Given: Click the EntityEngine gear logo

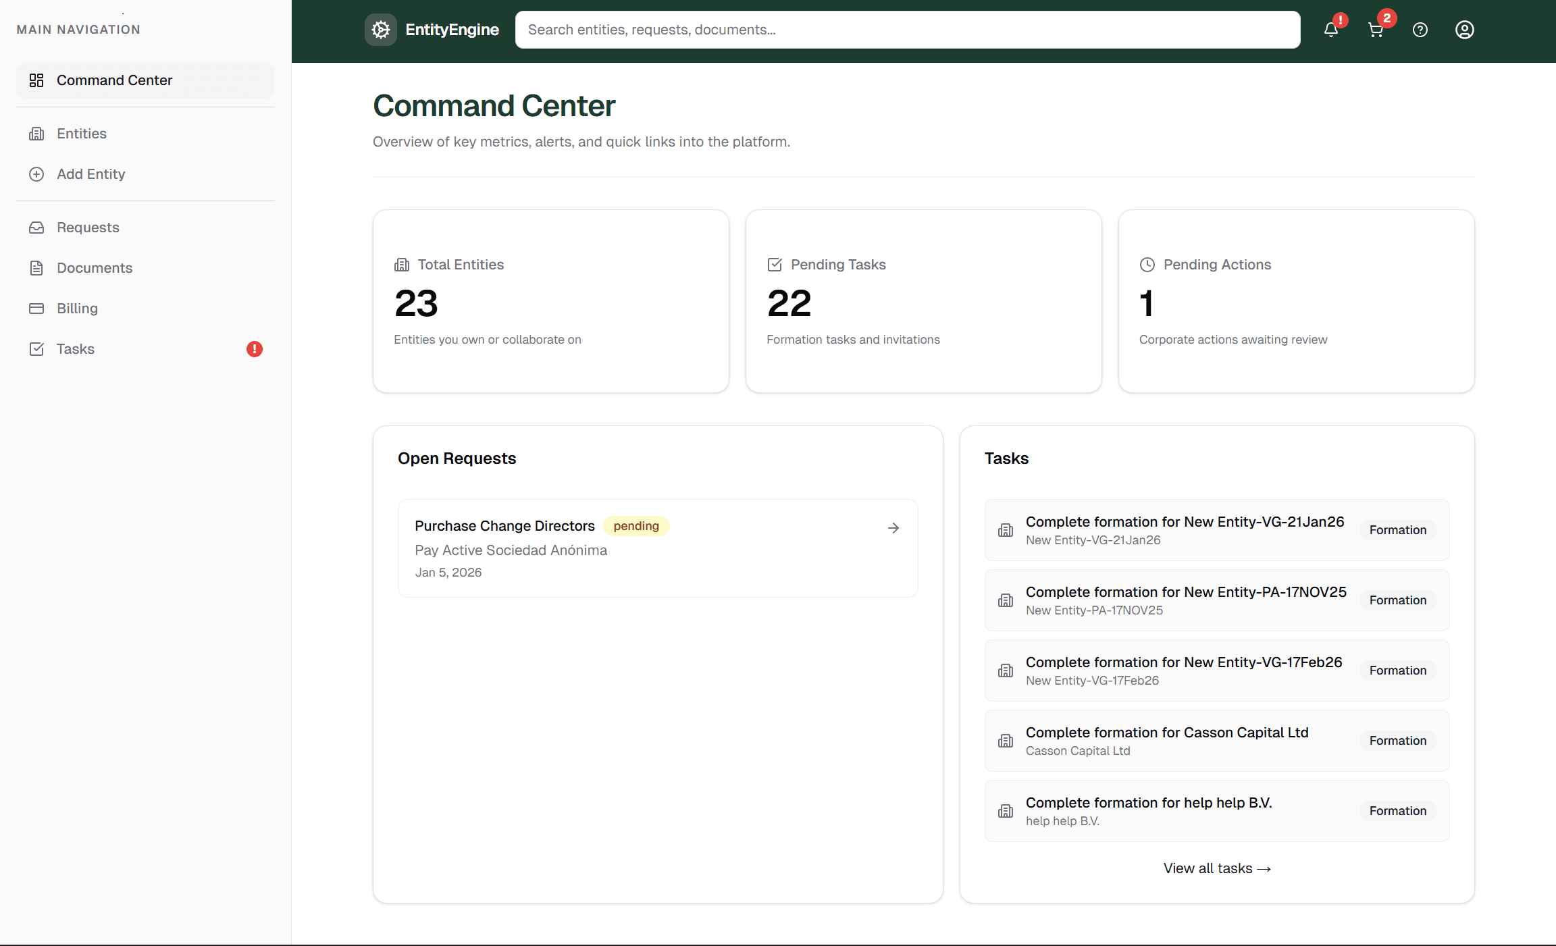Looking at the screenshot, I should tap(381, 30).
